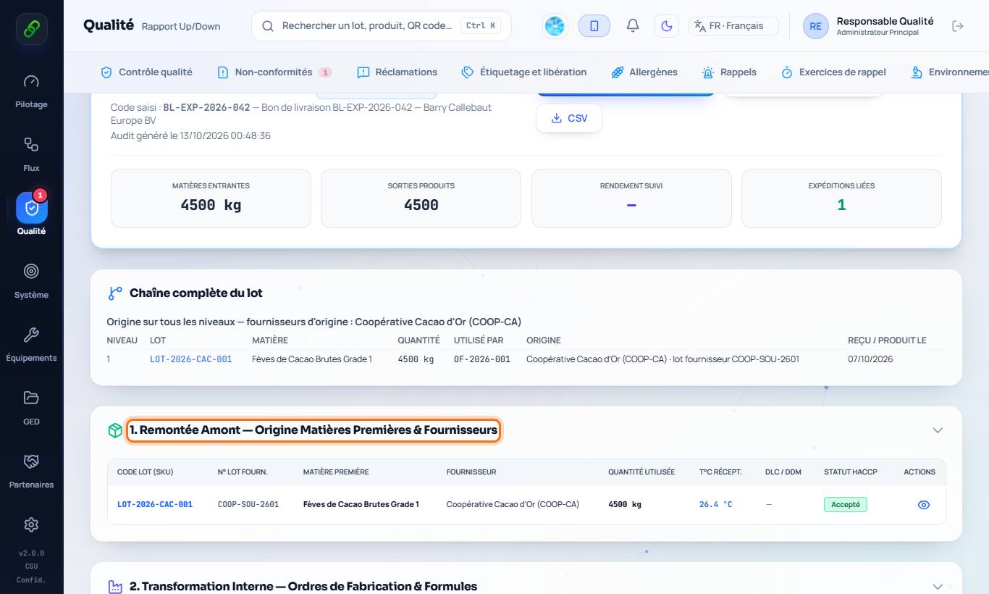The image size is (989, 594).
Task: Collapse the Remontée Amont section chevron
Action: [x=938, y=430]
